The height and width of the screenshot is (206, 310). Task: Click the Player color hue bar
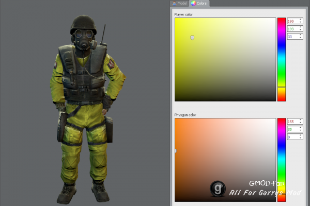282,60
